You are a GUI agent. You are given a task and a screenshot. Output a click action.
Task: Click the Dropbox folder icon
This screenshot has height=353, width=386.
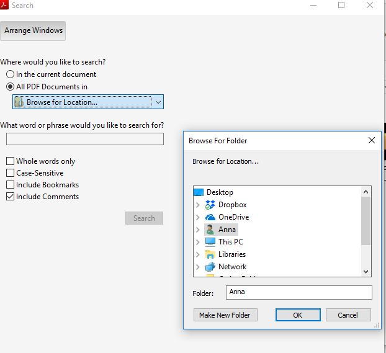click(x=210, y=205)
